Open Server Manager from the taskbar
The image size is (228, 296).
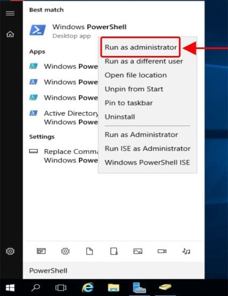139,288
